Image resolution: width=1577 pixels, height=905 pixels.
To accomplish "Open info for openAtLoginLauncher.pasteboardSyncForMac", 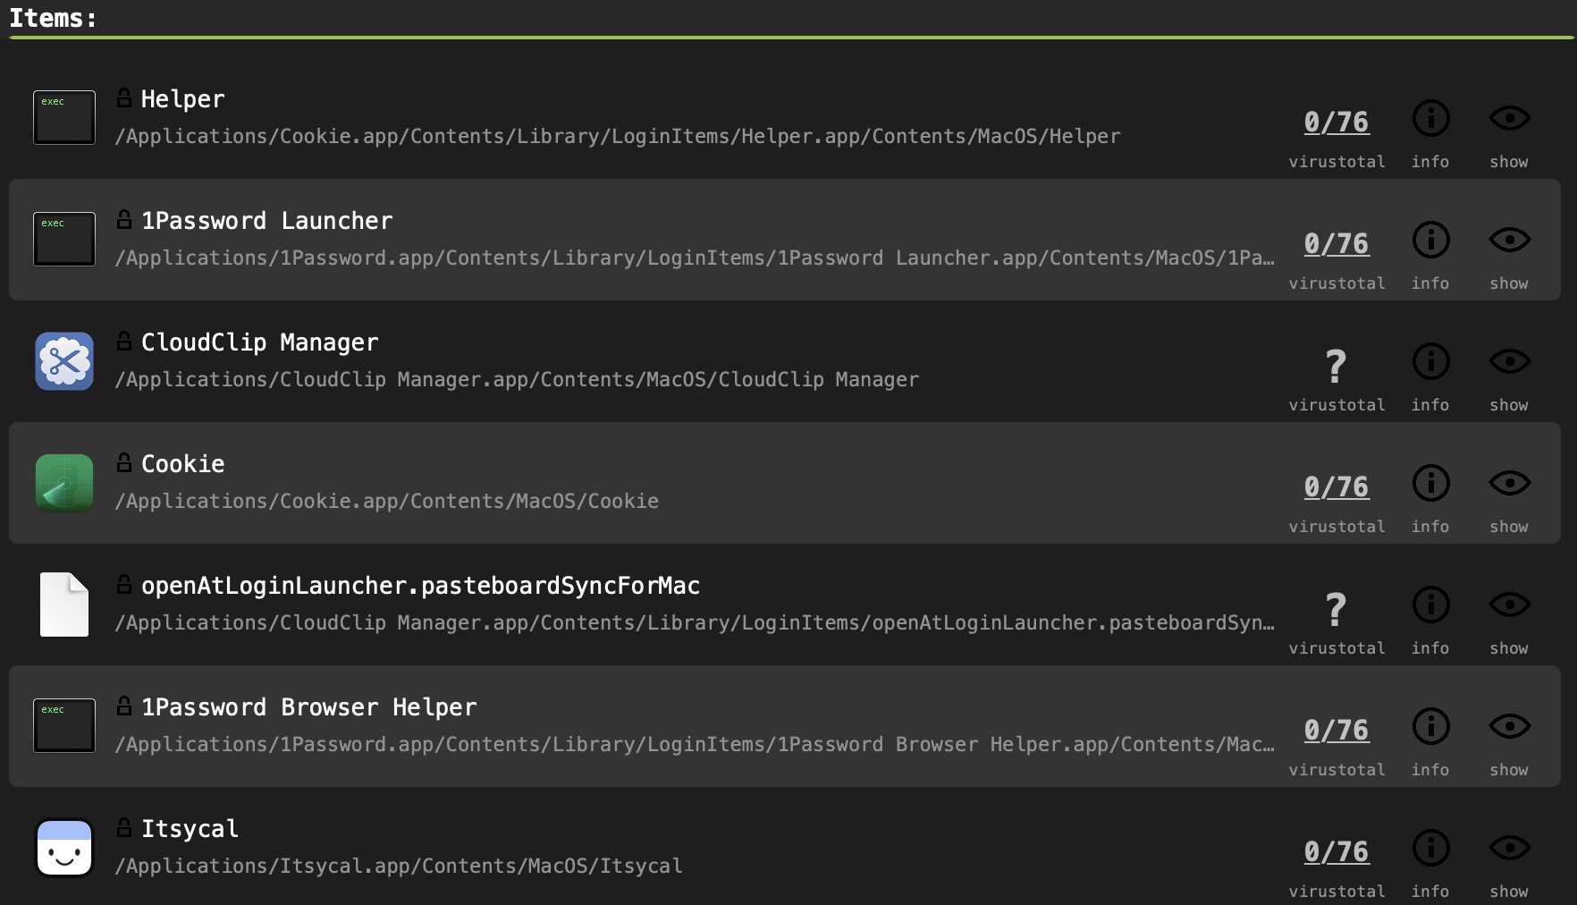I will pyautogui.click(x=1430, y=605).
